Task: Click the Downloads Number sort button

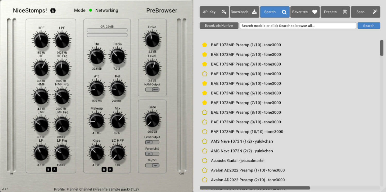Action: (x=219, y=26)
